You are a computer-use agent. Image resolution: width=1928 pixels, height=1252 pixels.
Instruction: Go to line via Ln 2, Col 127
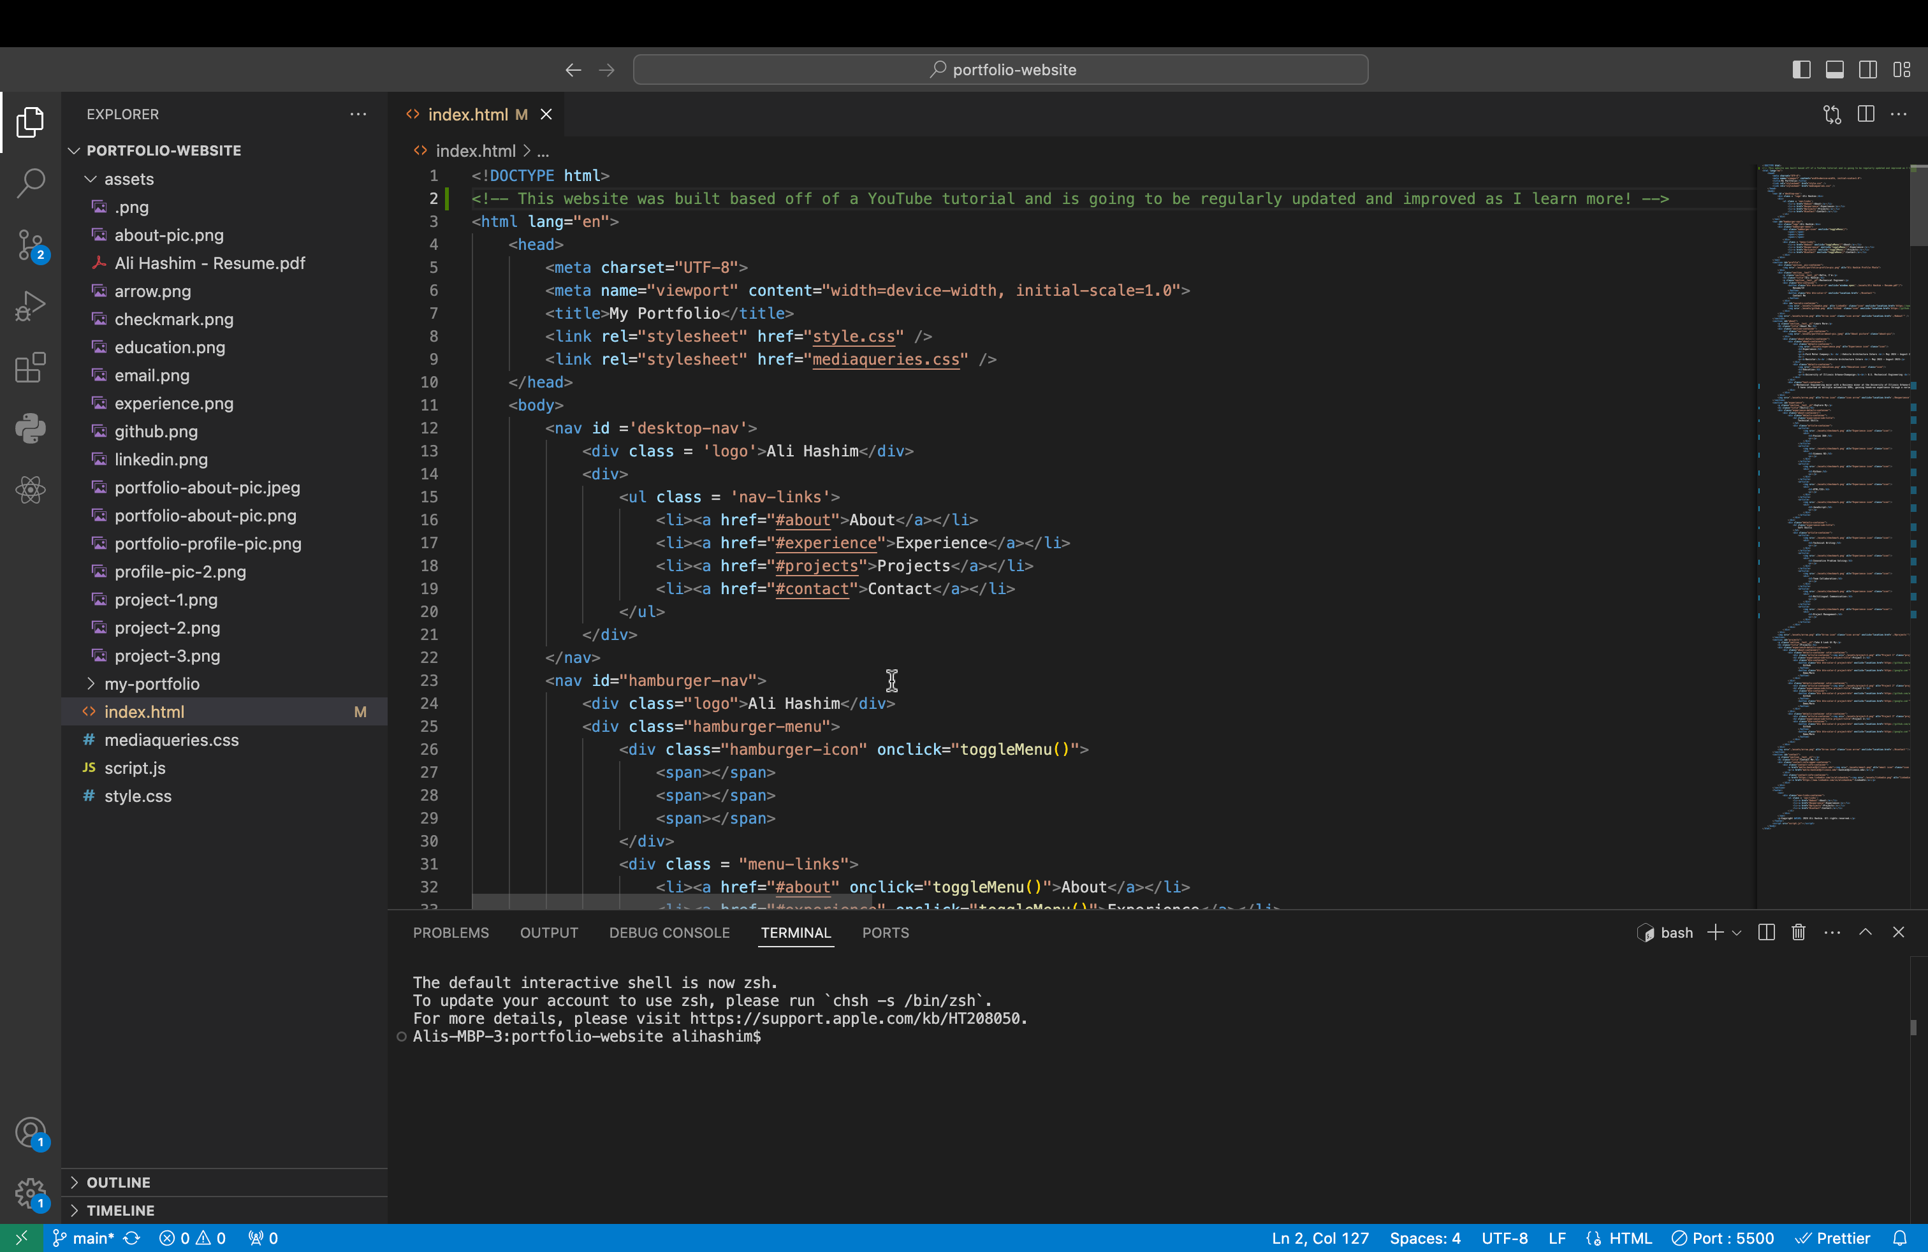[1320, 1237]
